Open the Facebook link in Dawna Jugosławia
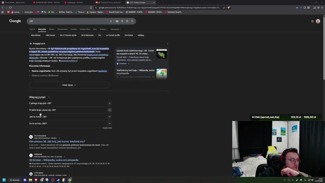The width and height of the screenshot is (325, 183). coord(102,71)
